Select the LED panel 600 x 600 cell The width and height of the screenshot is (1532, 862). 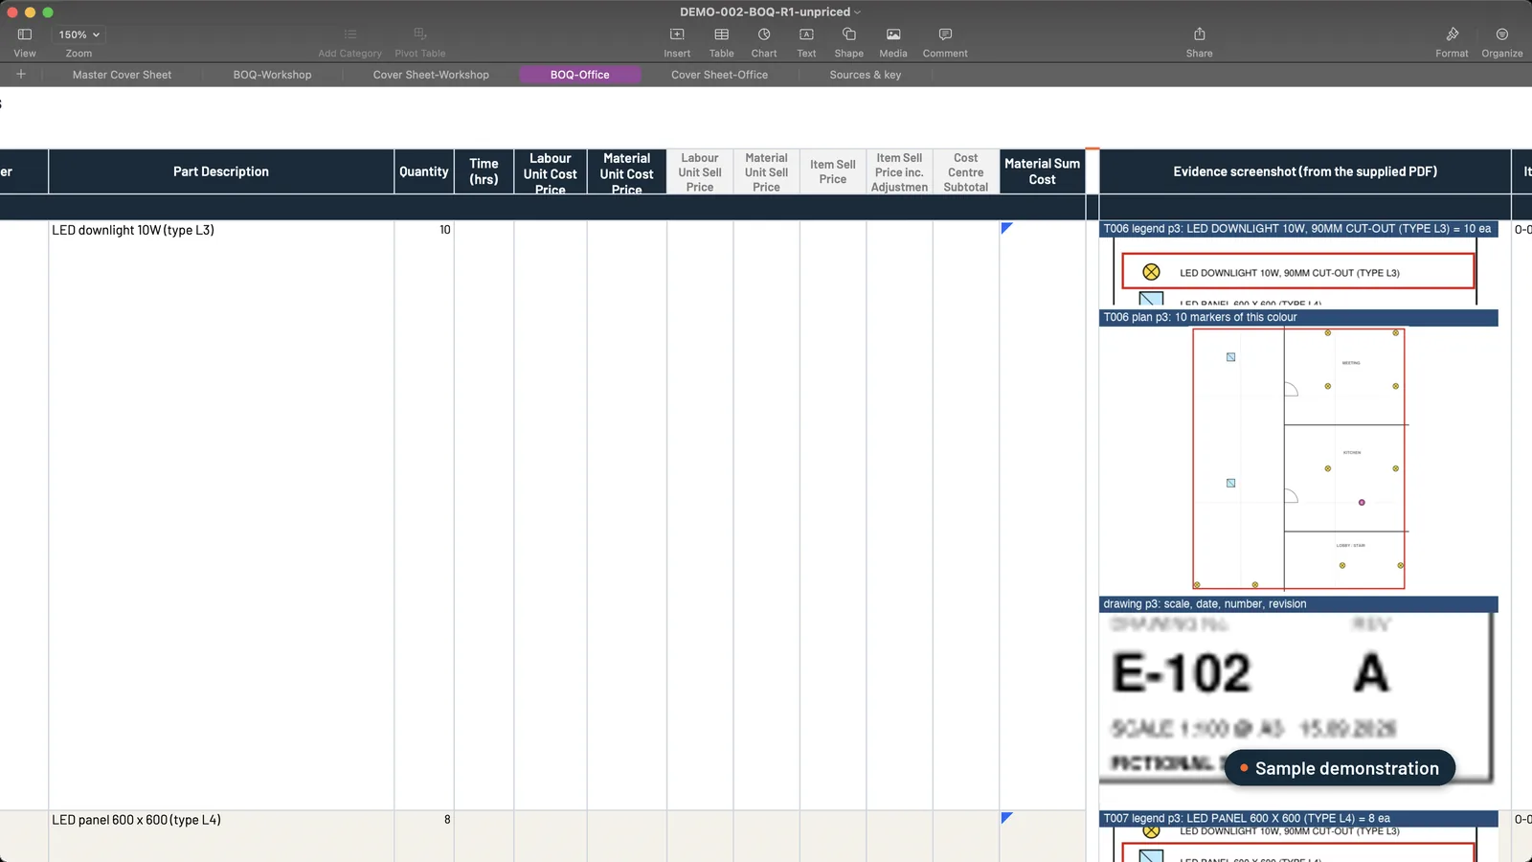click(x=221, y=836)
